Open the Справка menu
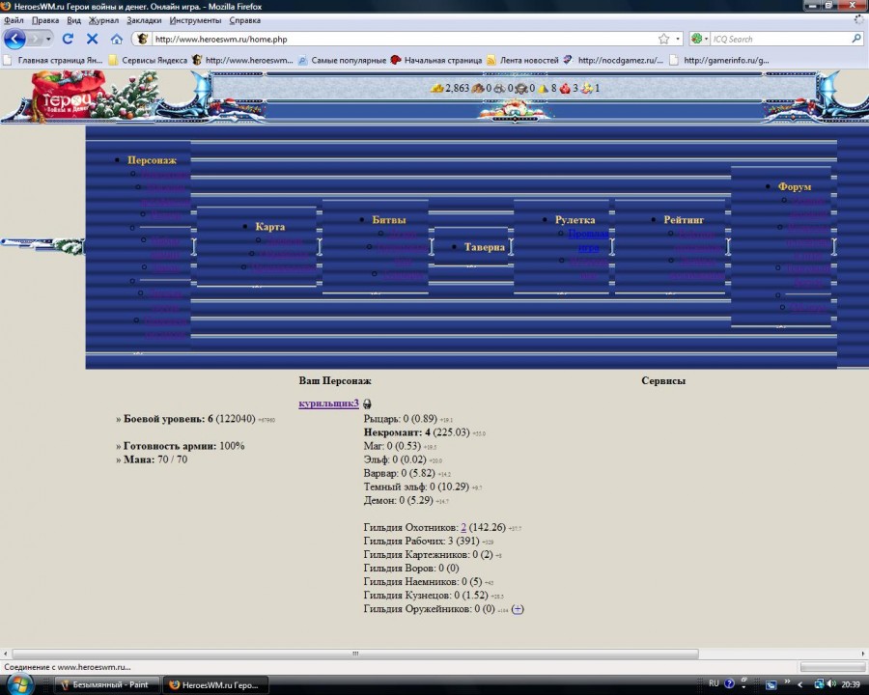869x695 pixels. 245,20
